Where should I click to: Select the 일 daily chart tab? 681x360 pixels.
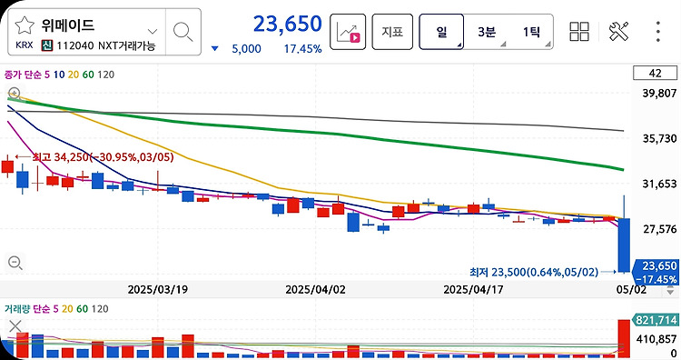tap(441, 32)
